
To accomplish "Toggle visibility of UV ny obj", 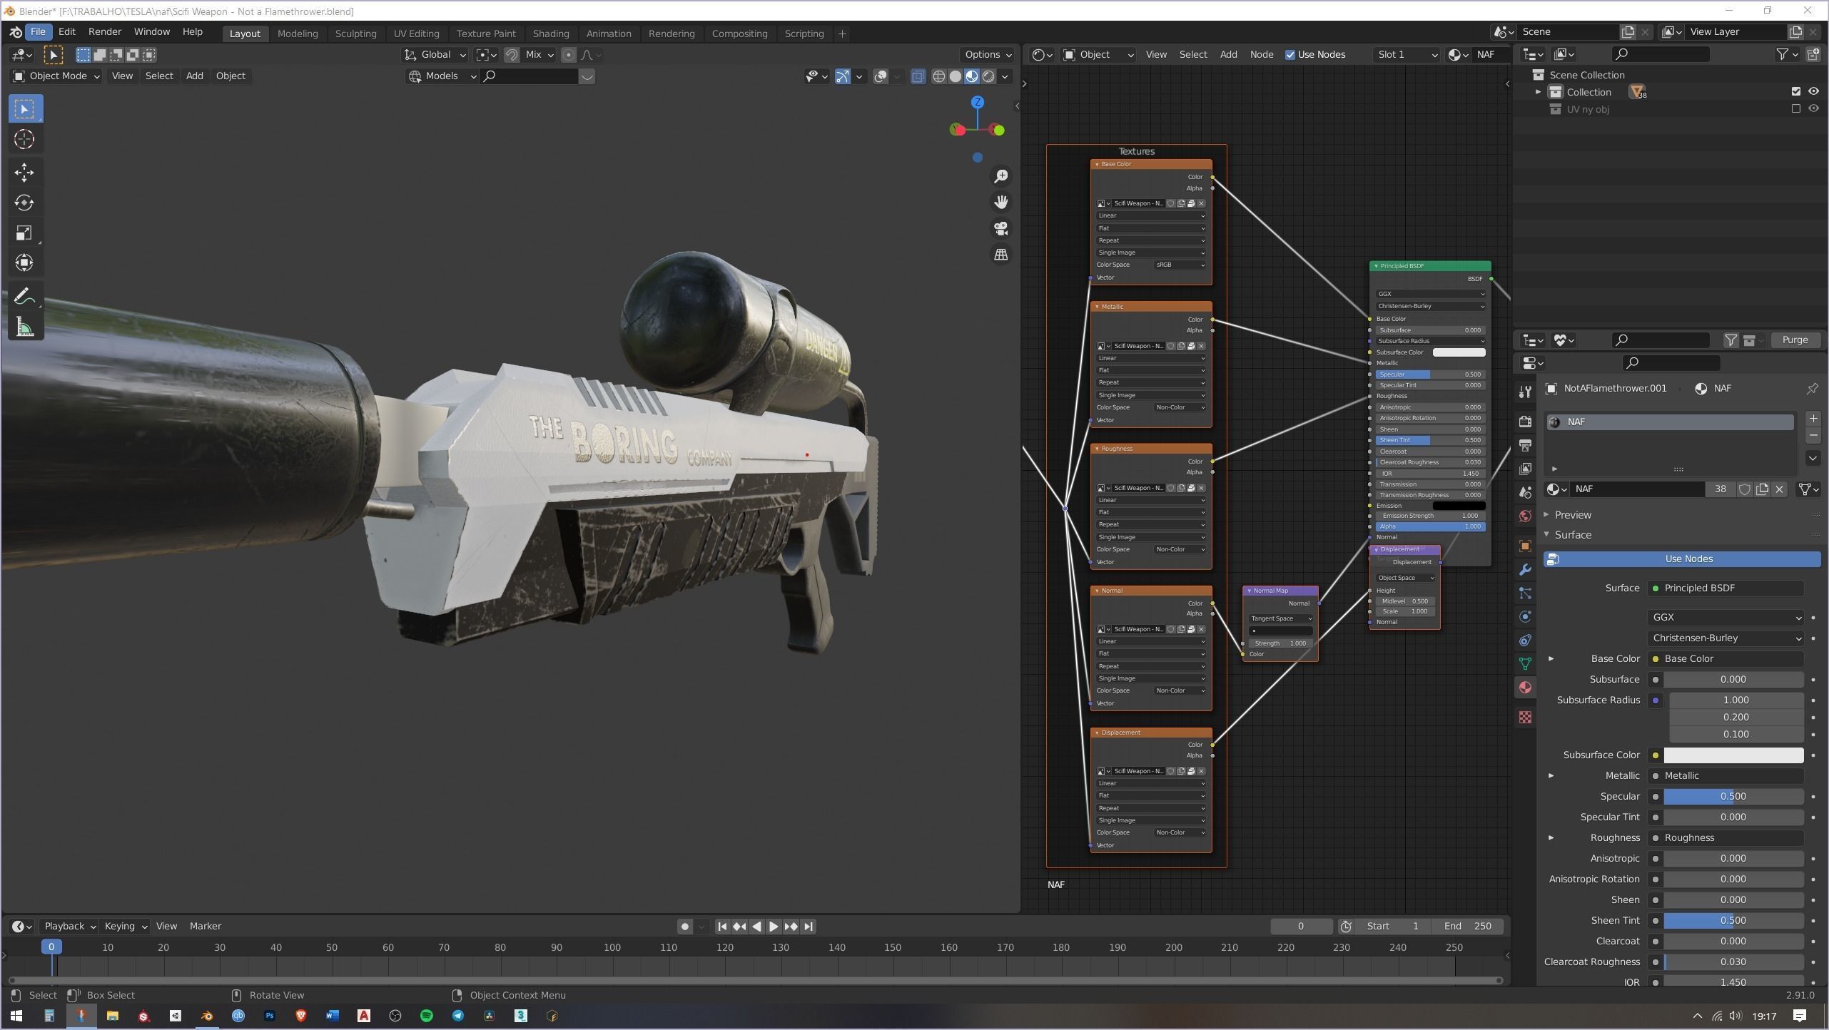I will [1813, 108].
